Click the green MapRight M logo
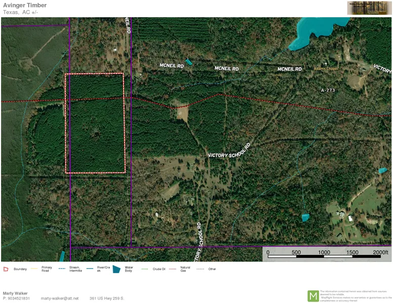This screenshot has width=393, height=303. (313, 296)
